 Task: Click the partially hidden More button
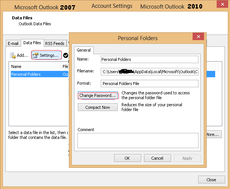click(214, 134)
